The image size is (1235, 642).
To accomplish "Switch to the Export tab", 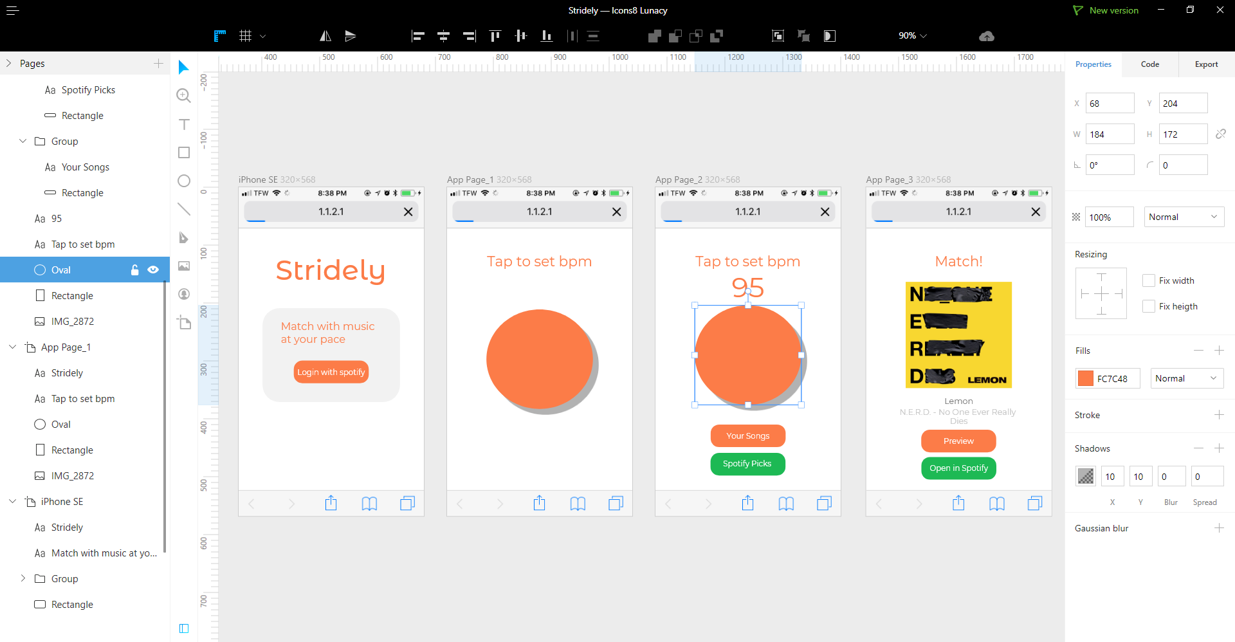I will pyautogui.click(x=1207, y=64).
